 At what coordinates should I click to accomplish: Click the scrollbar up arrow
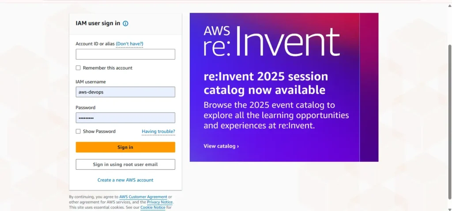tap(450, 6)
